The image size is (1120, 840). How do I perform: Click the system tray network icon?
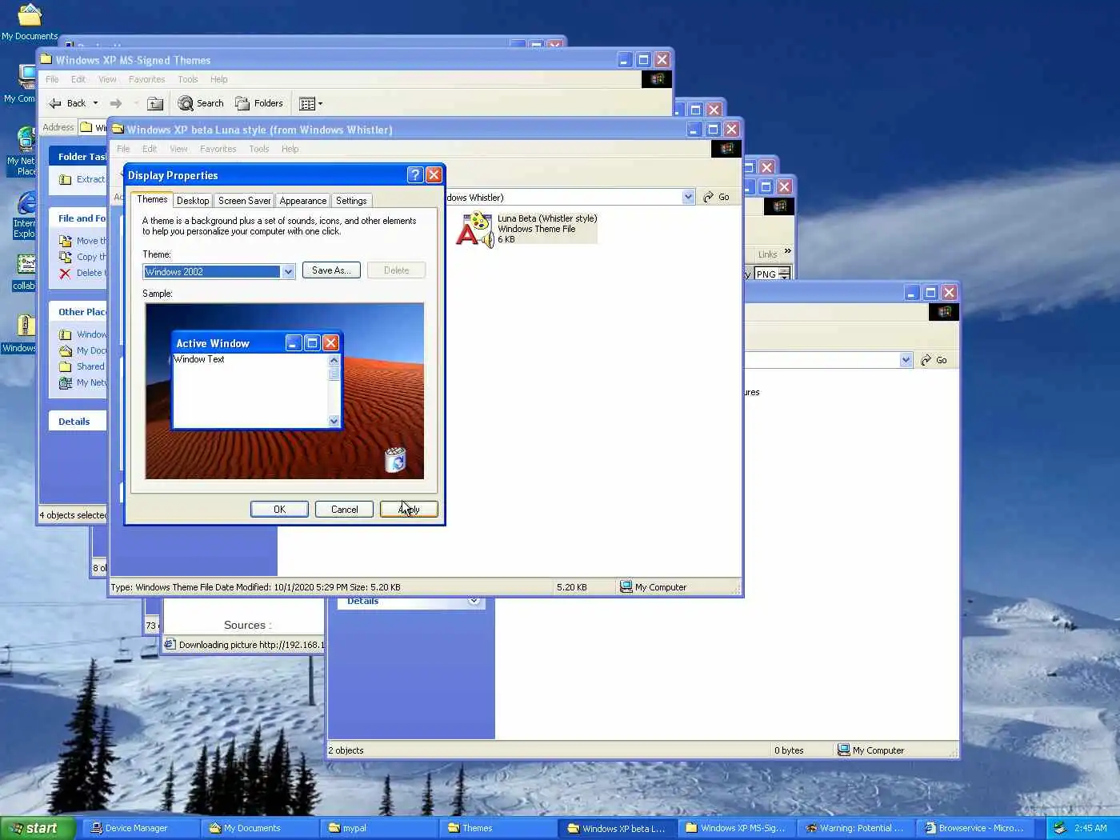(1059, 828)
